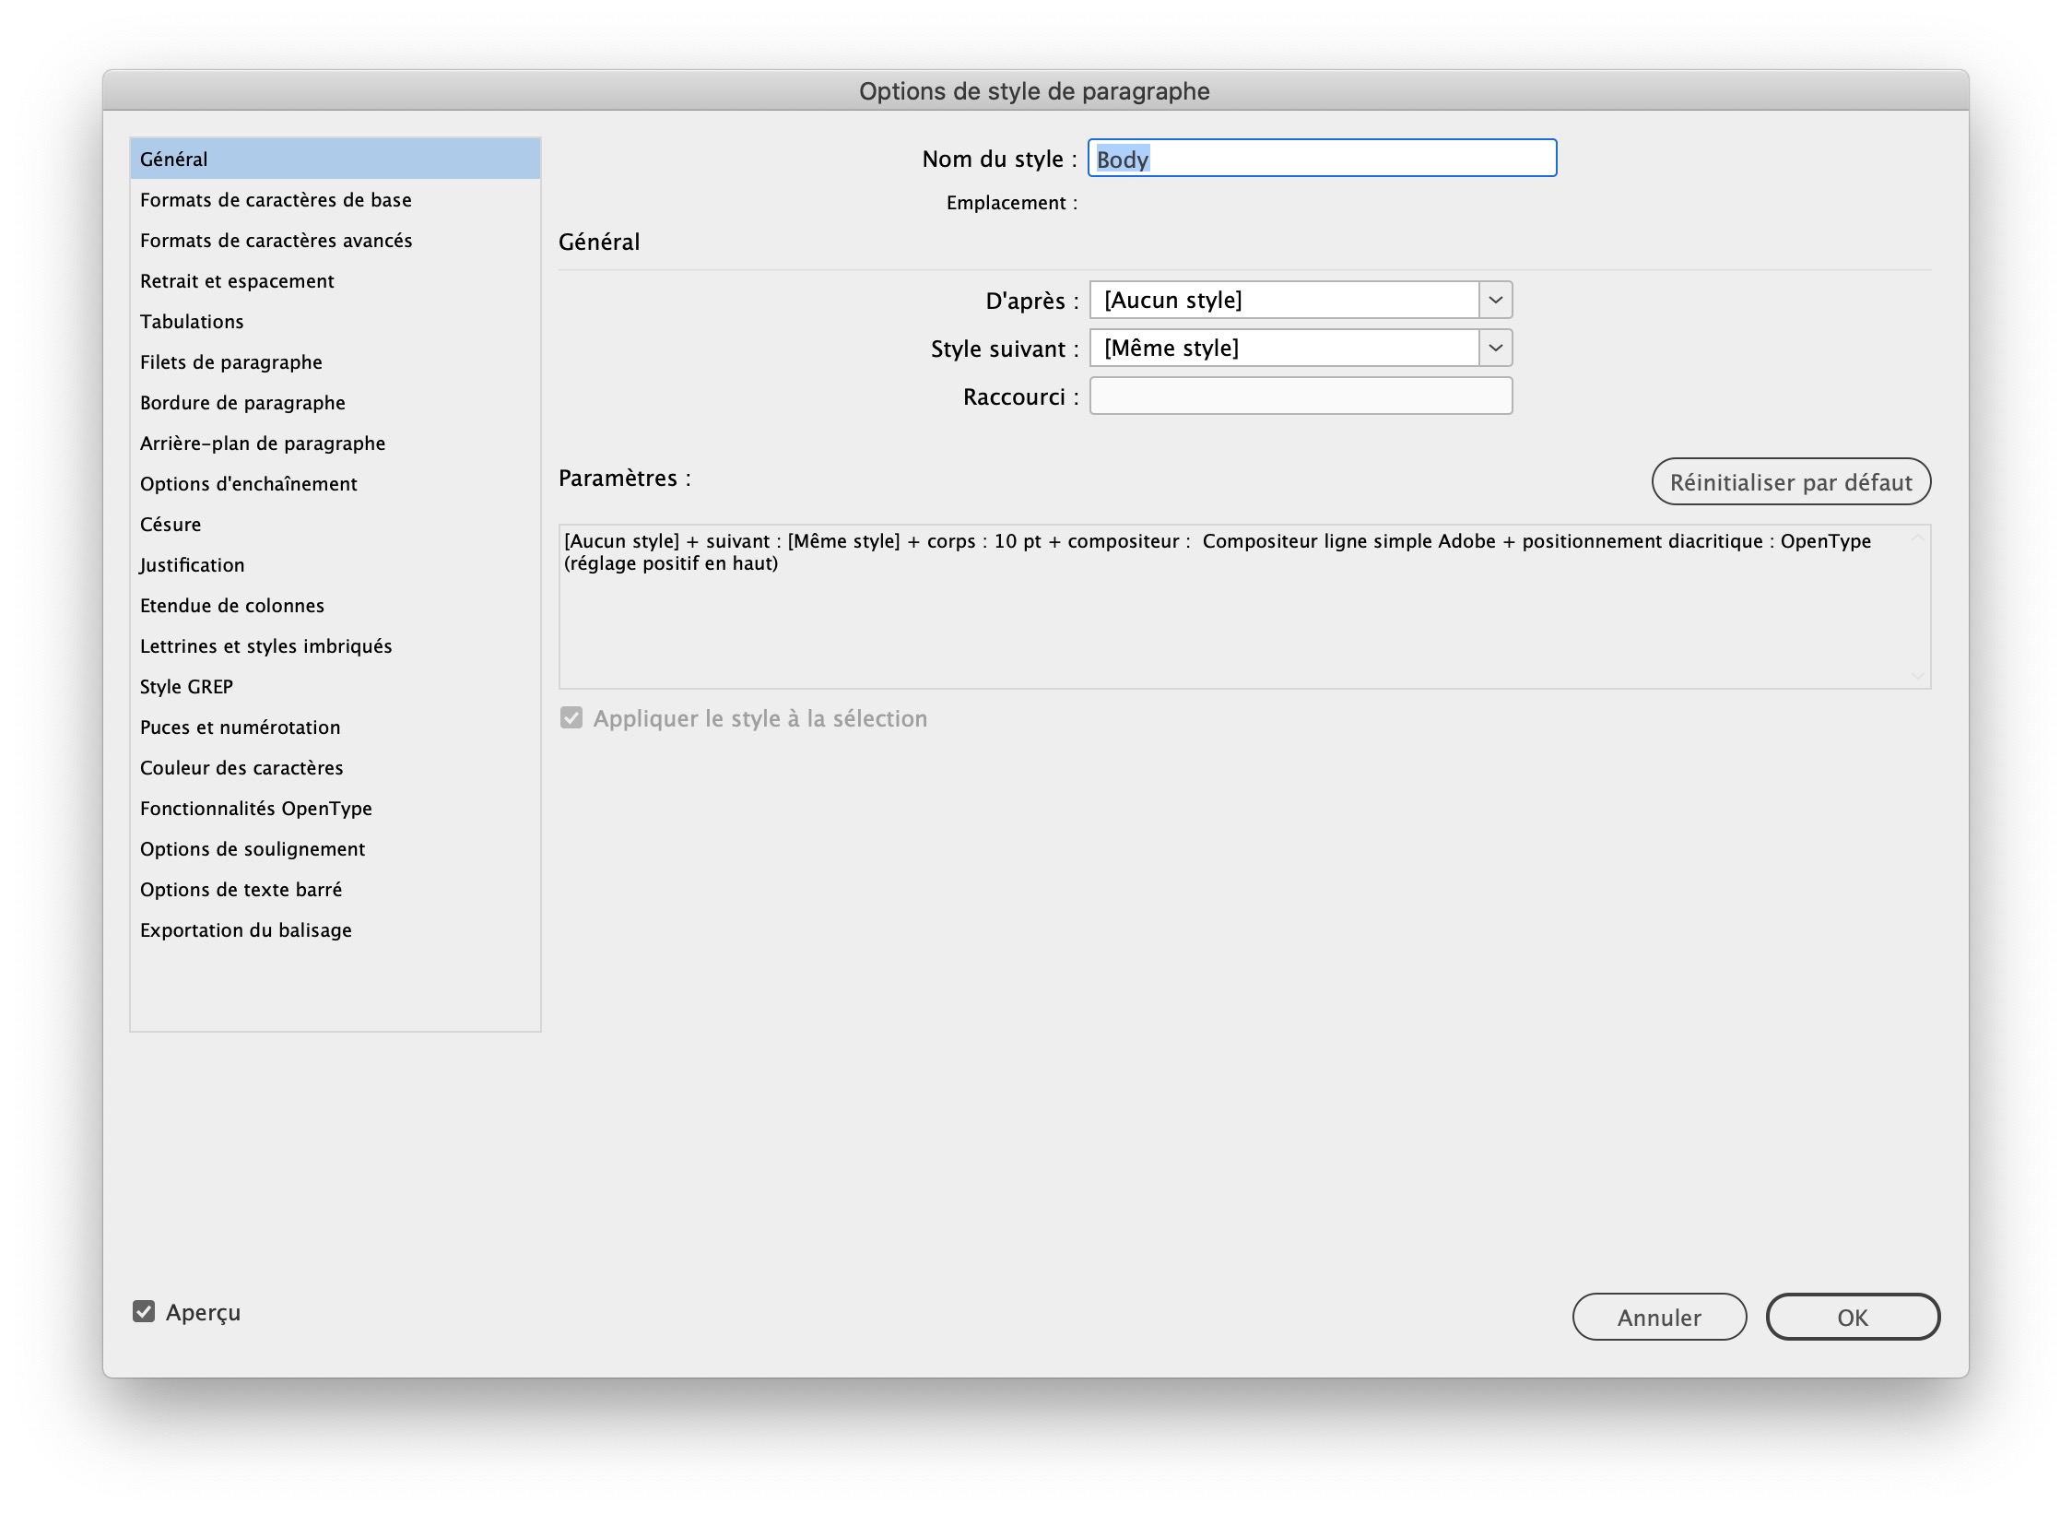The width and height of the screenshot is (2072, 1514).
Task: Confirm changes with the OK button
Action: click(1852, 1317)
